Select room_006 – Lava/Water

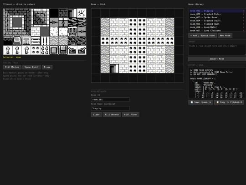[x=217, y=27]
